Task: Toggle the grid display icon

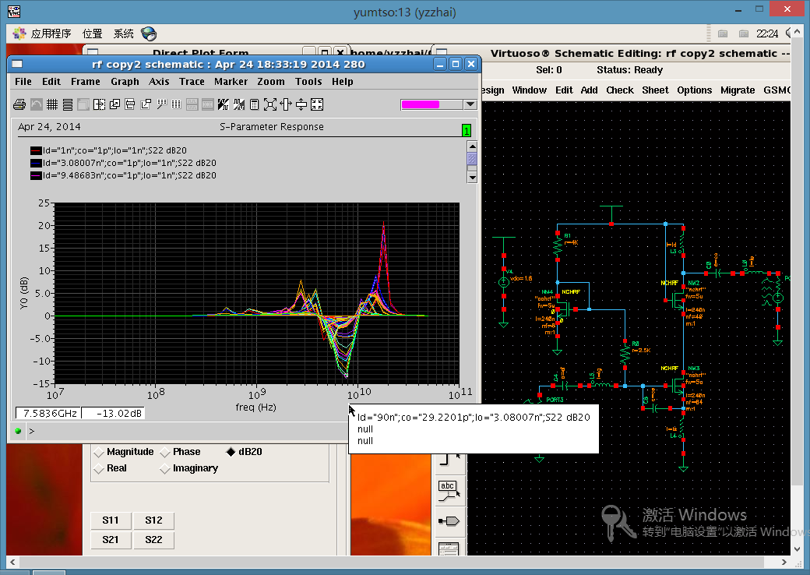Action: point(52,104)
